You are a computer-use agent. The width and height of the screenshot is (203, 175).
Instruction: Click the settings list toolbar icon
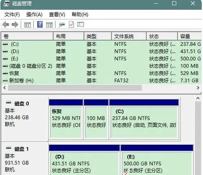(x=81, y=24)
